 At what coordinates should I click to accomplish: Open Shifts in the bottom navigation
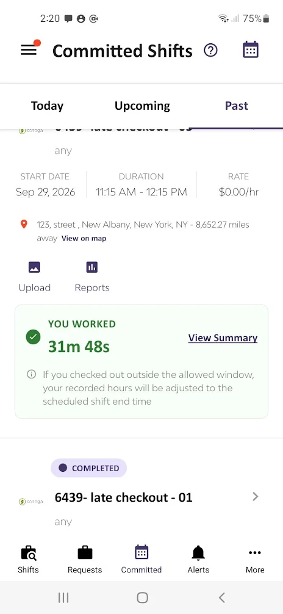pyautogui.click(x=28, y=559)
